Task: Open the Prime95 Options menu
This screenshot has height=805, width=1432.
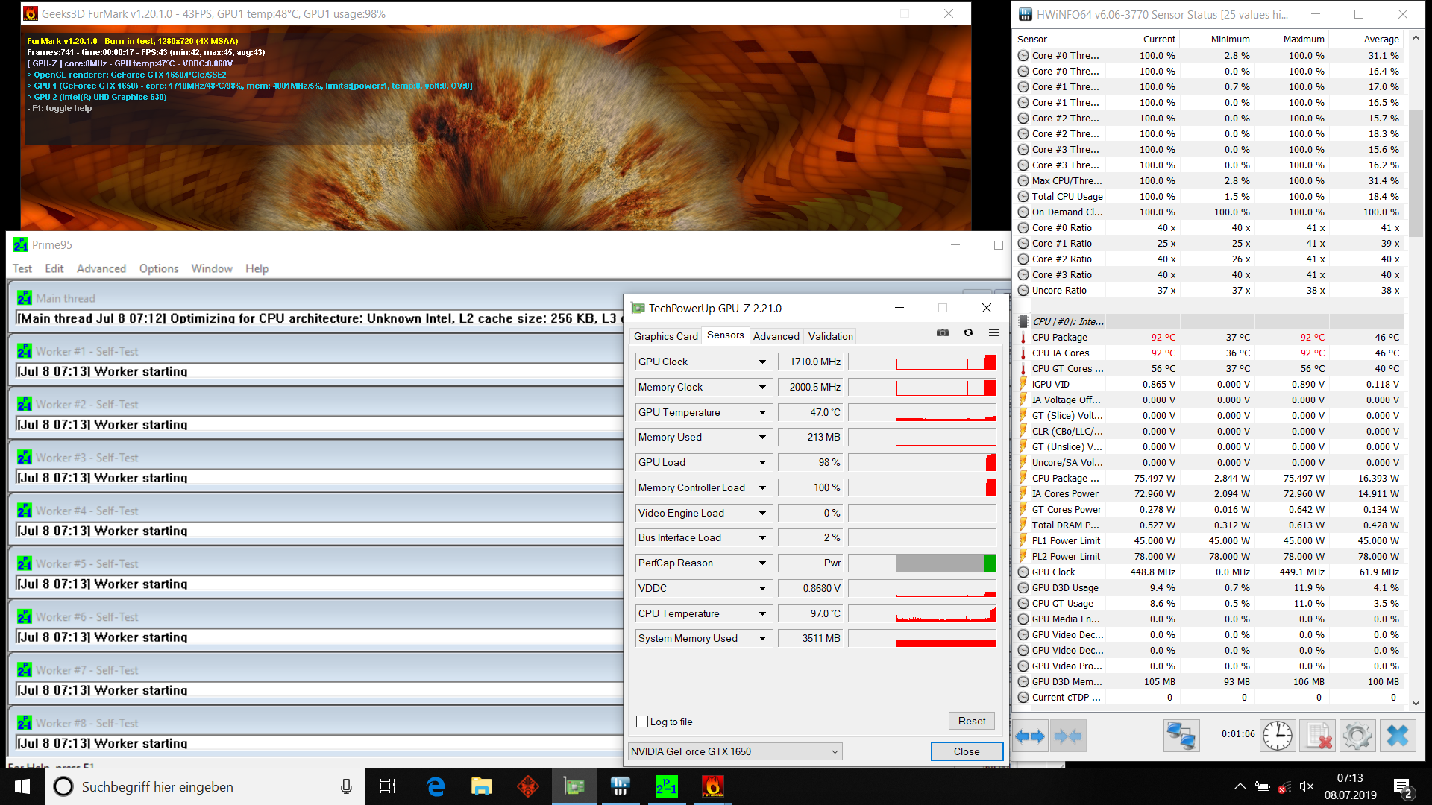Action: 158,268
